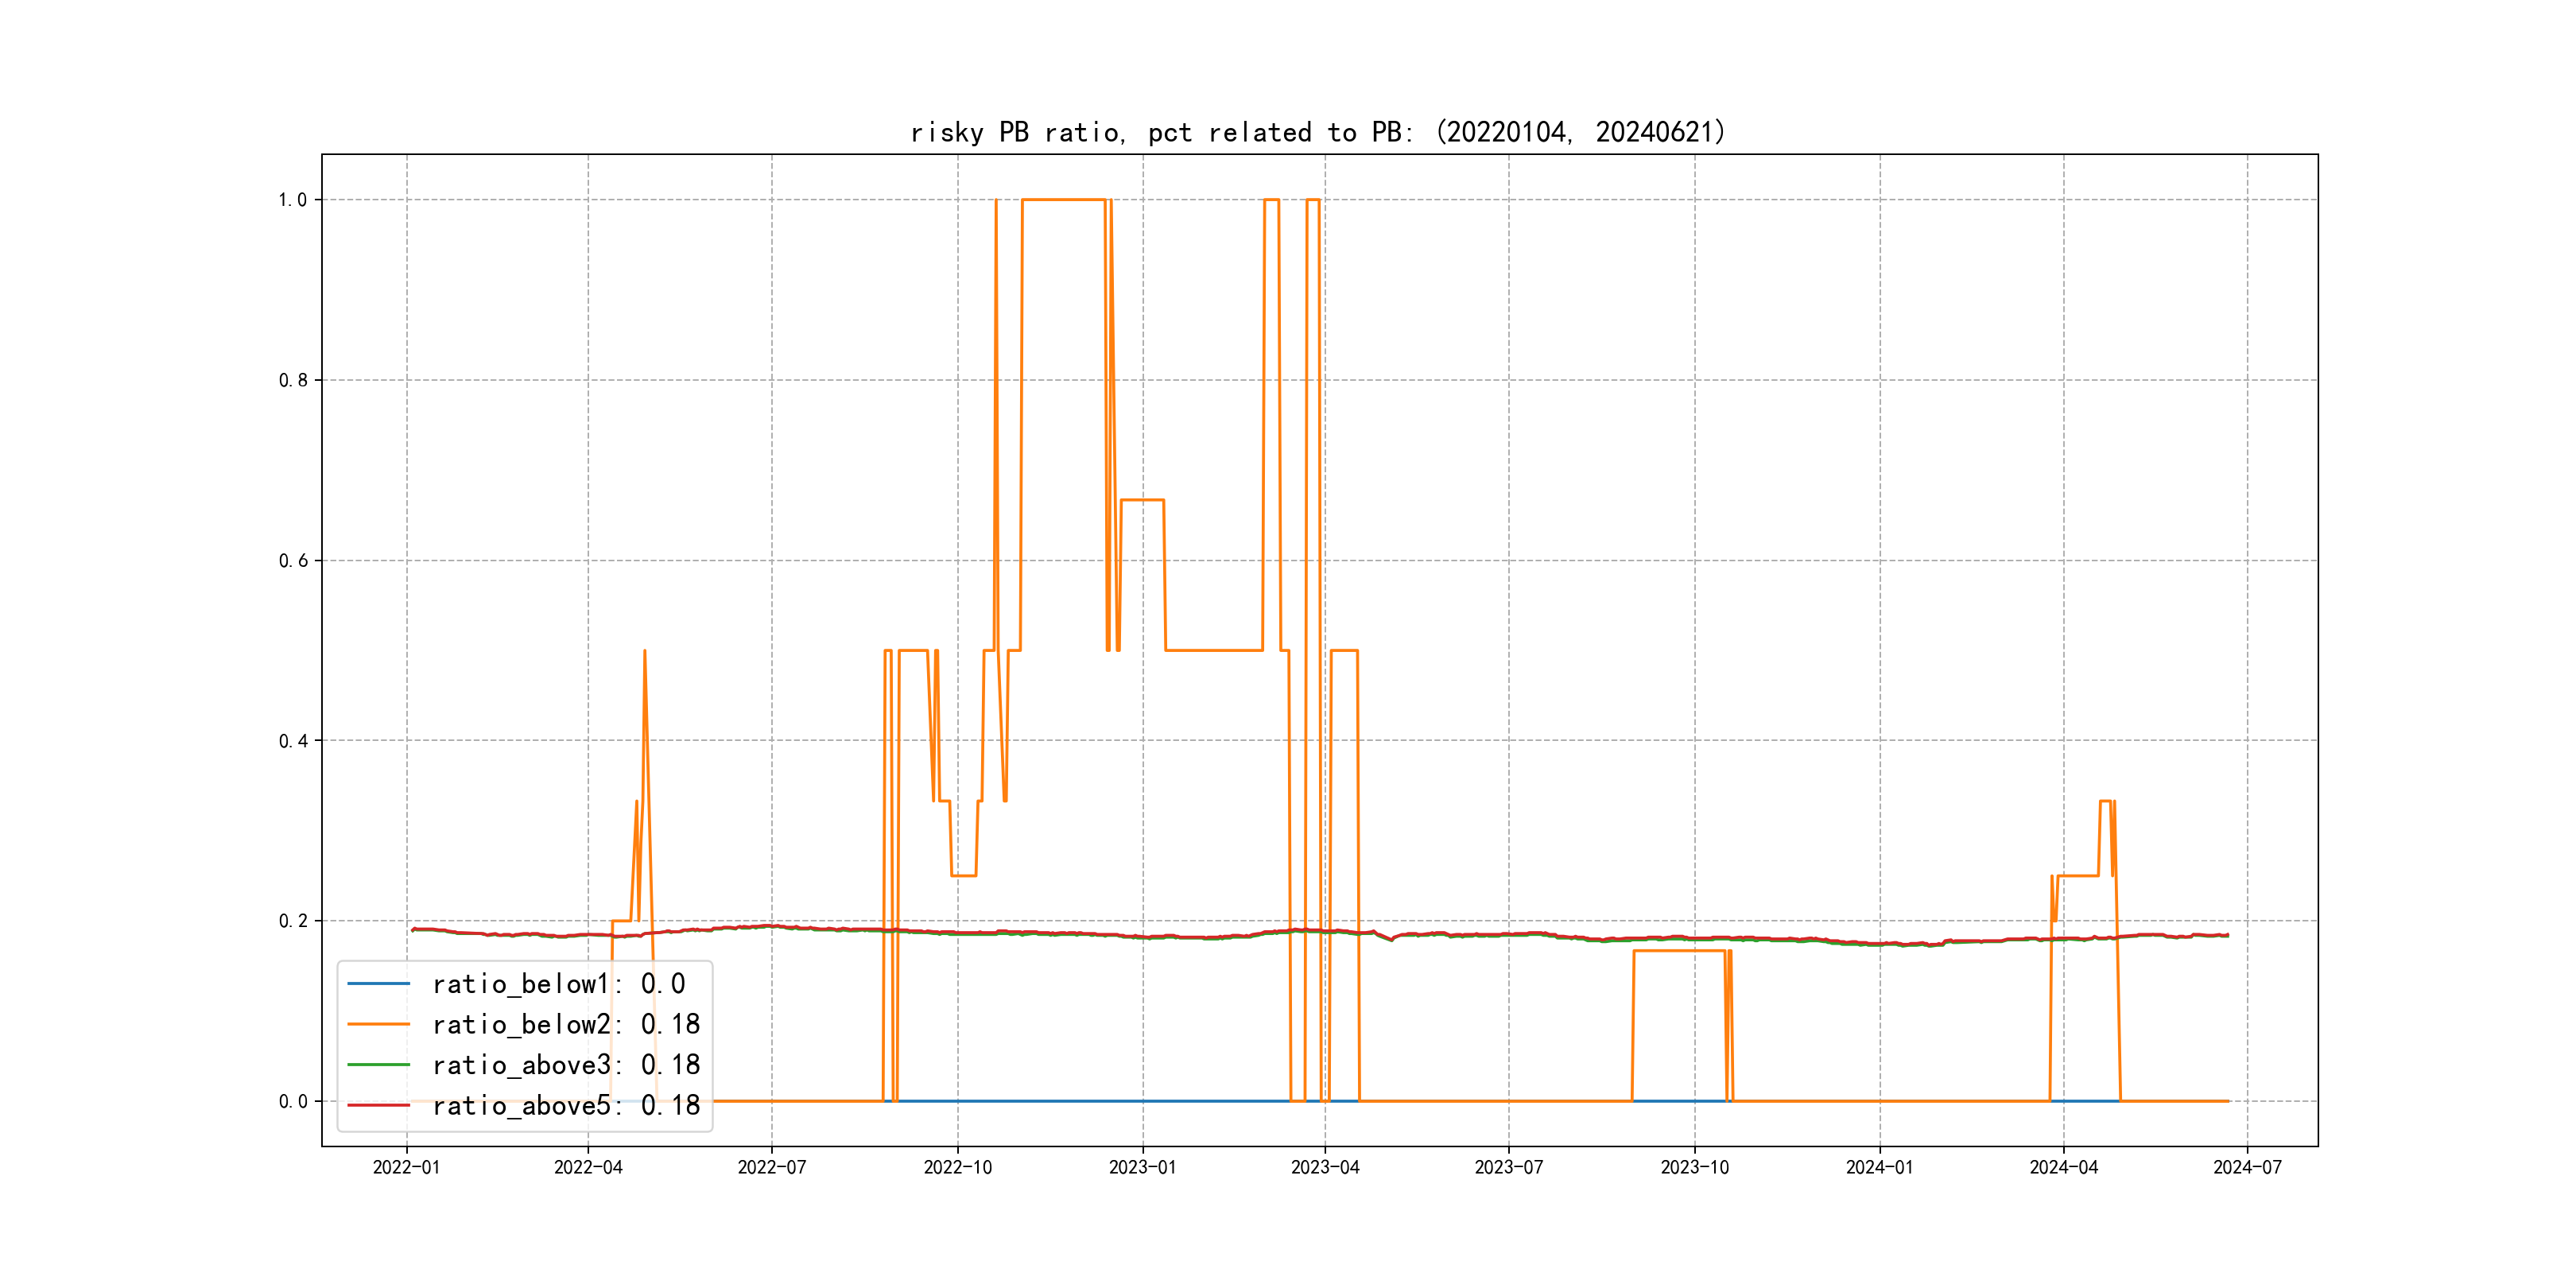Click the 0.6 y-axis tick label
The width and height of the screenshot is (2576, 1288).
292,561
